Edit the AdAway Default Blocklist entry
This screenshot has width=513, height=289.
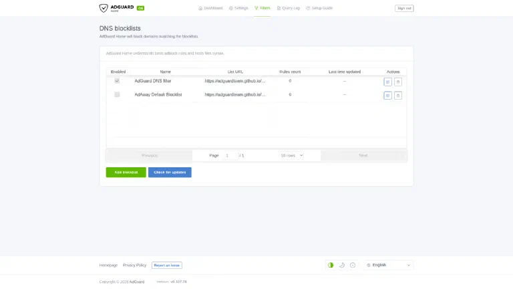[x=387, y=96]
